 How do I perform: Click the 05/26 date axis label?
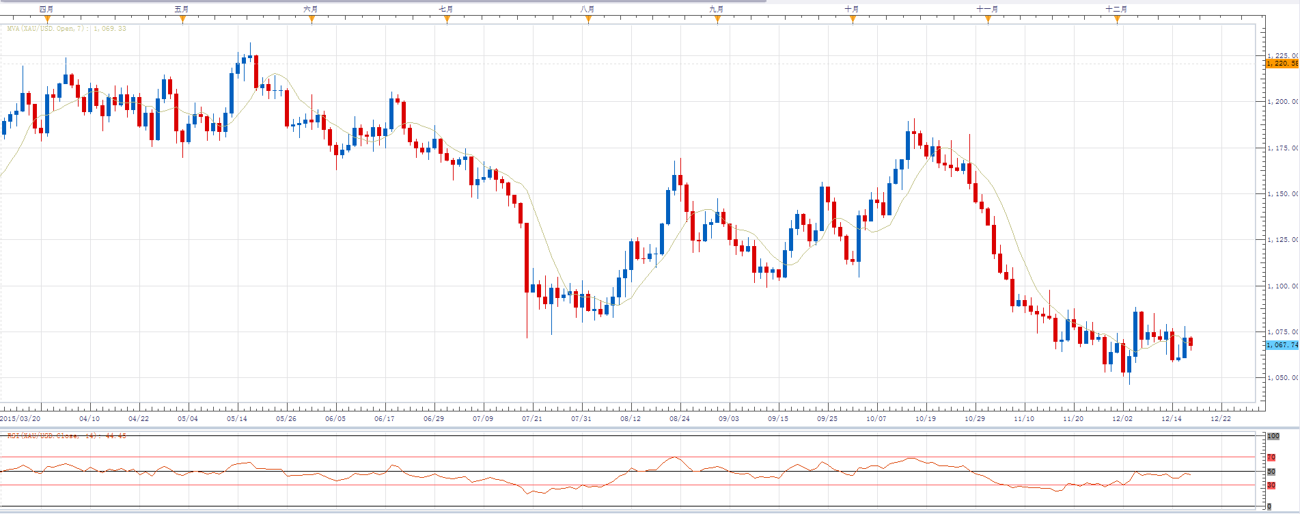286,418
